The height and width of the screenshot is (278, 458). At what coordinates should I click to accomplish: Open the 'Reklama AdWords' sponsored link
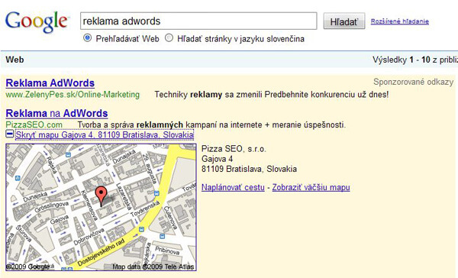pos(50,83)
